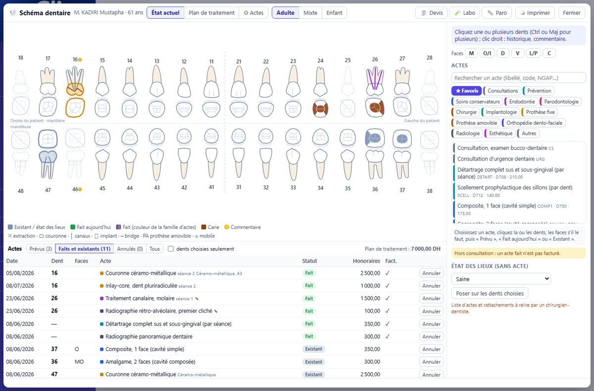The height and width of the screenshot is (391, 594).
Task: Select the crowned occlusal view of tooth 16
Action: (75, 108)
